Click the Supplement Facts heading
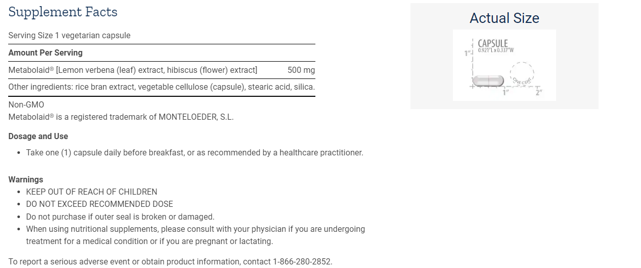This screenshot has height=268, width=641. tap(63, 12)
